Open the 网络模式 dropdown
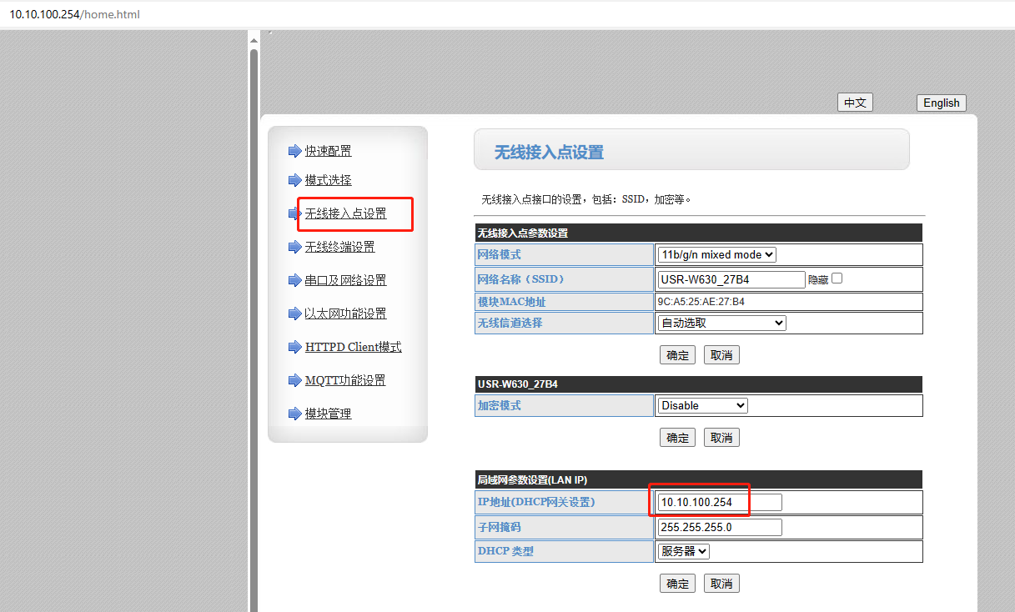Image resolution: width=1015 pixels, height=612 pixels. [x=716, y=254]
